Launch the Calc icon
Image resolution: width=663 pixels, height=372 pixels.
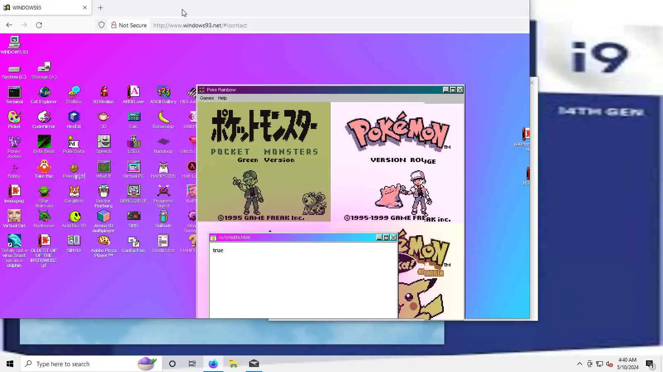(133, 120)
